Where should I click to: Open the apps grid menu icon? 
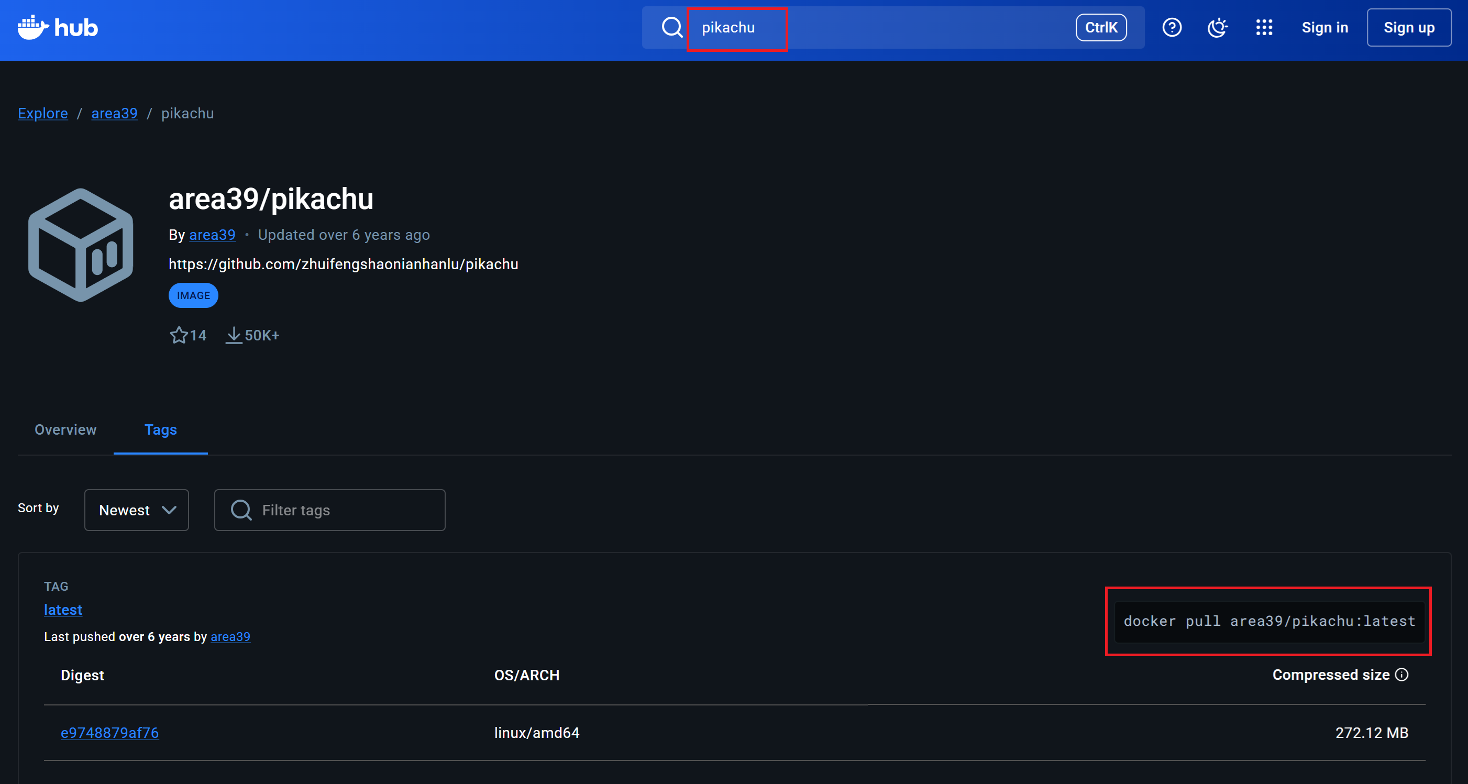(1264, 27)
